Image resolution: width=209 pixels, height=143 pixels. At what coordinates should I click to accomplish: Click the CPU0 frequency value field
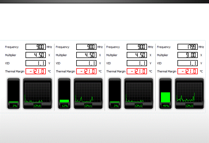35,47
